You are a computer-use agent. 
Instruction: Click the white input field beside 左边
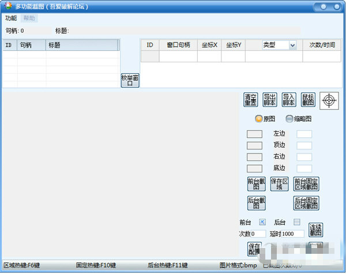point(304,134)
